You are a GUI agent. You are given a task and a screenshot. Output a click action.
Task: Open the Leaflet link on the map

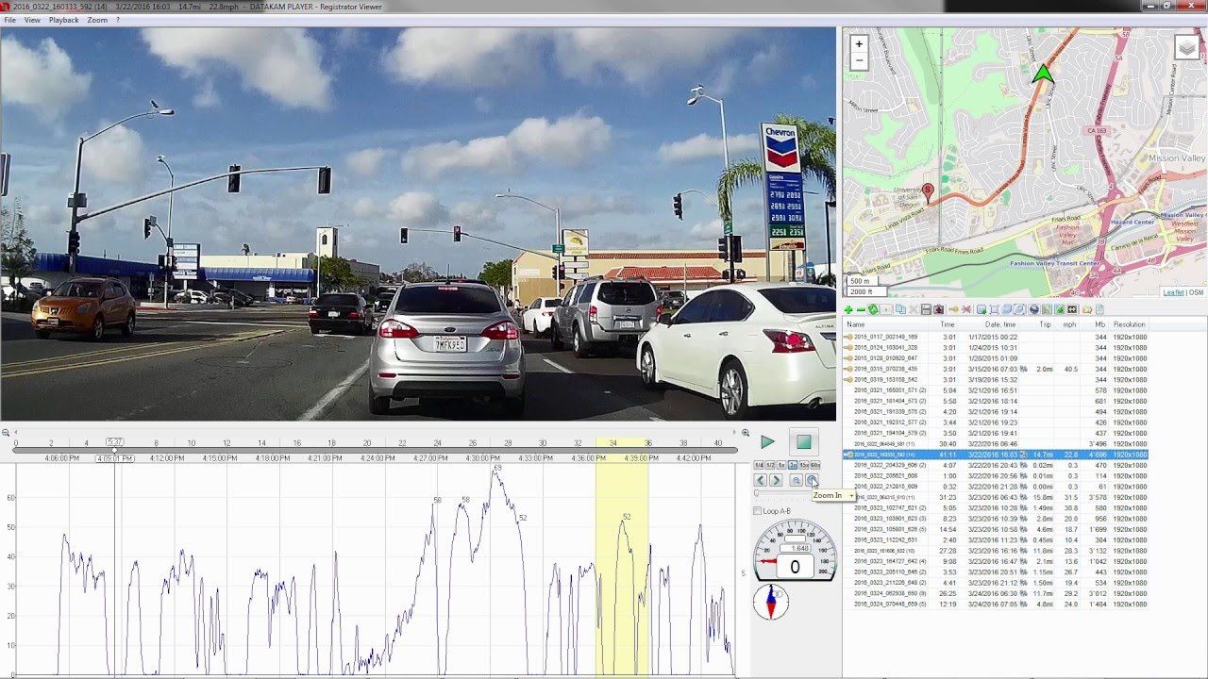coord(1172,292)
